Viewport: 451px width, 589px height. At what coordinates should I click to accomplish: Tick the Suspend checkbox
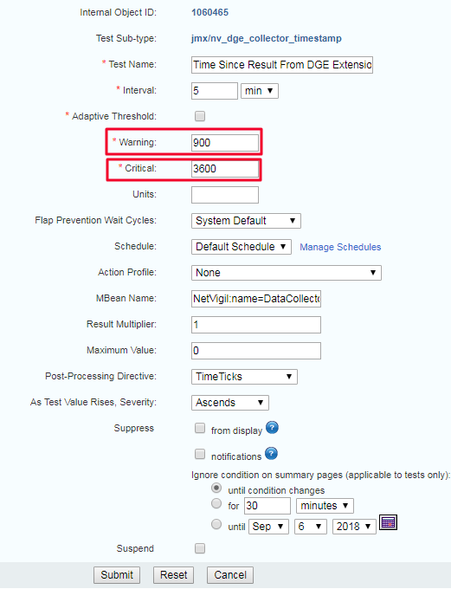(200, 548)
